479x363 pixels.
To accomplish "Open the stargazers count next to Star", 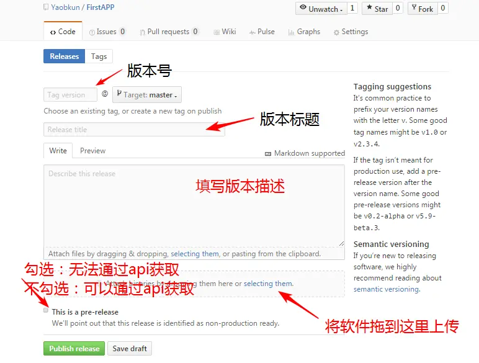I will pos(398,8).
